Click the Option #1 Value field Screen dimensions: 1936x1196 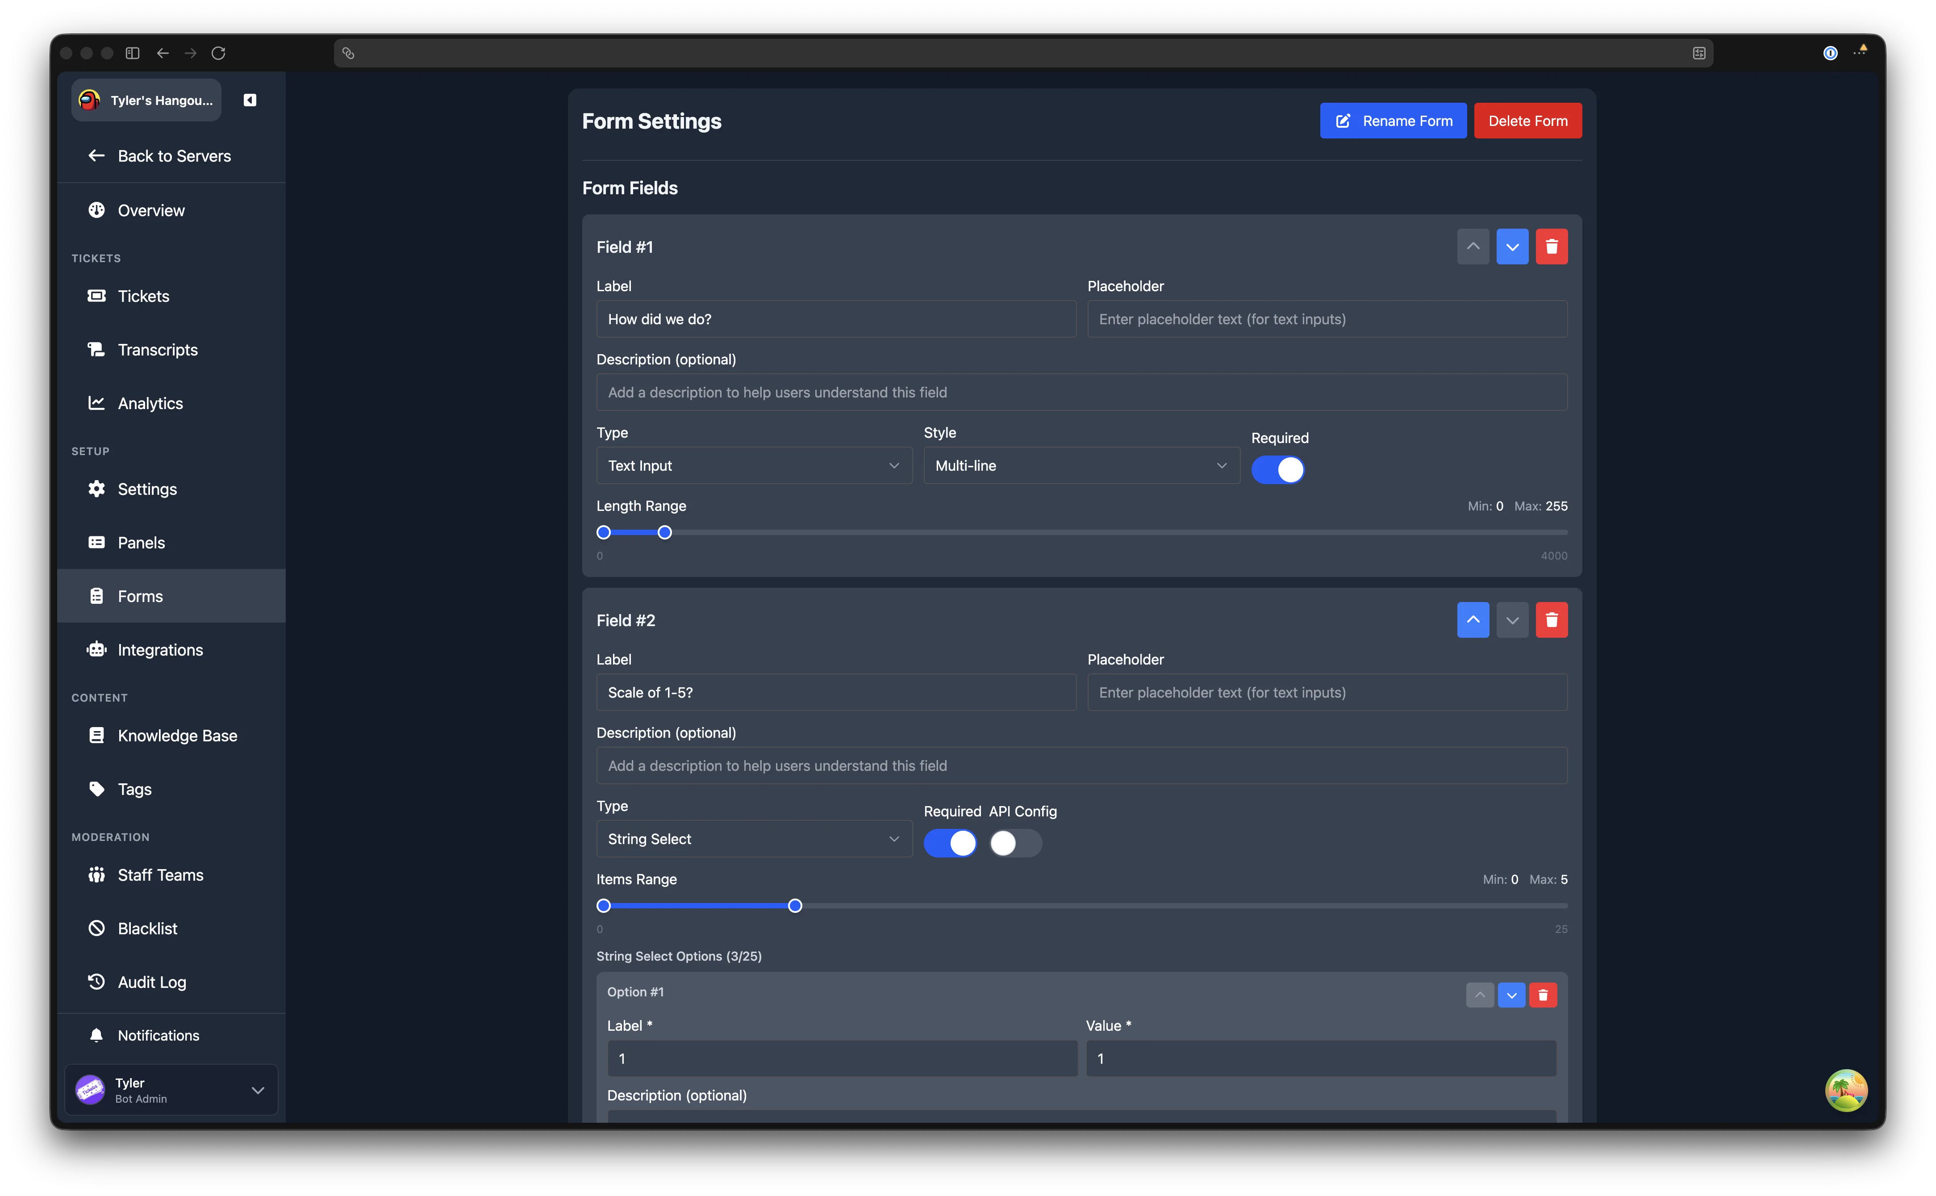pyautogui.click(x=1321, y=1058)
